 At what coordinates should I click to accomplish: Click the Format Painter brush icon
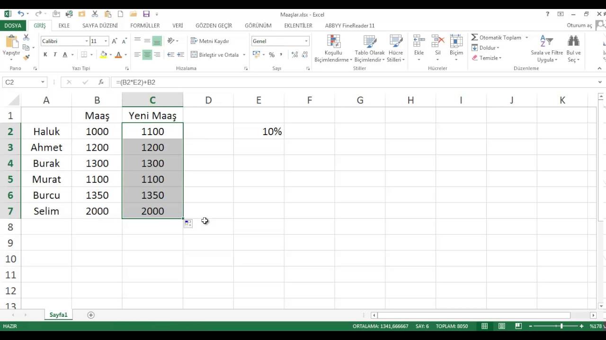[26, 57]
